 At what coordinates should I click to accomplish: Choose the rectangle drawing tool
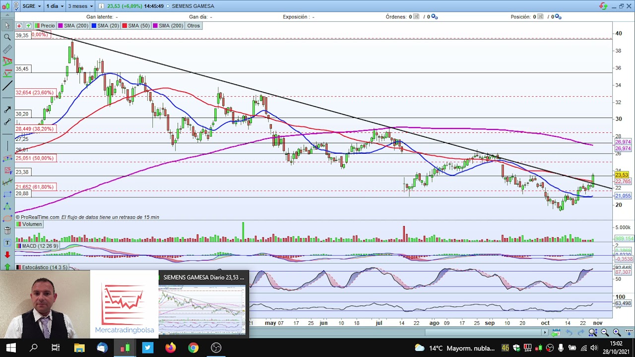tap(7, 194)
